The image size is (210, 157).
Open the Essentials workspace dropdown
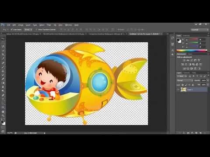click(x=199, y=30)
